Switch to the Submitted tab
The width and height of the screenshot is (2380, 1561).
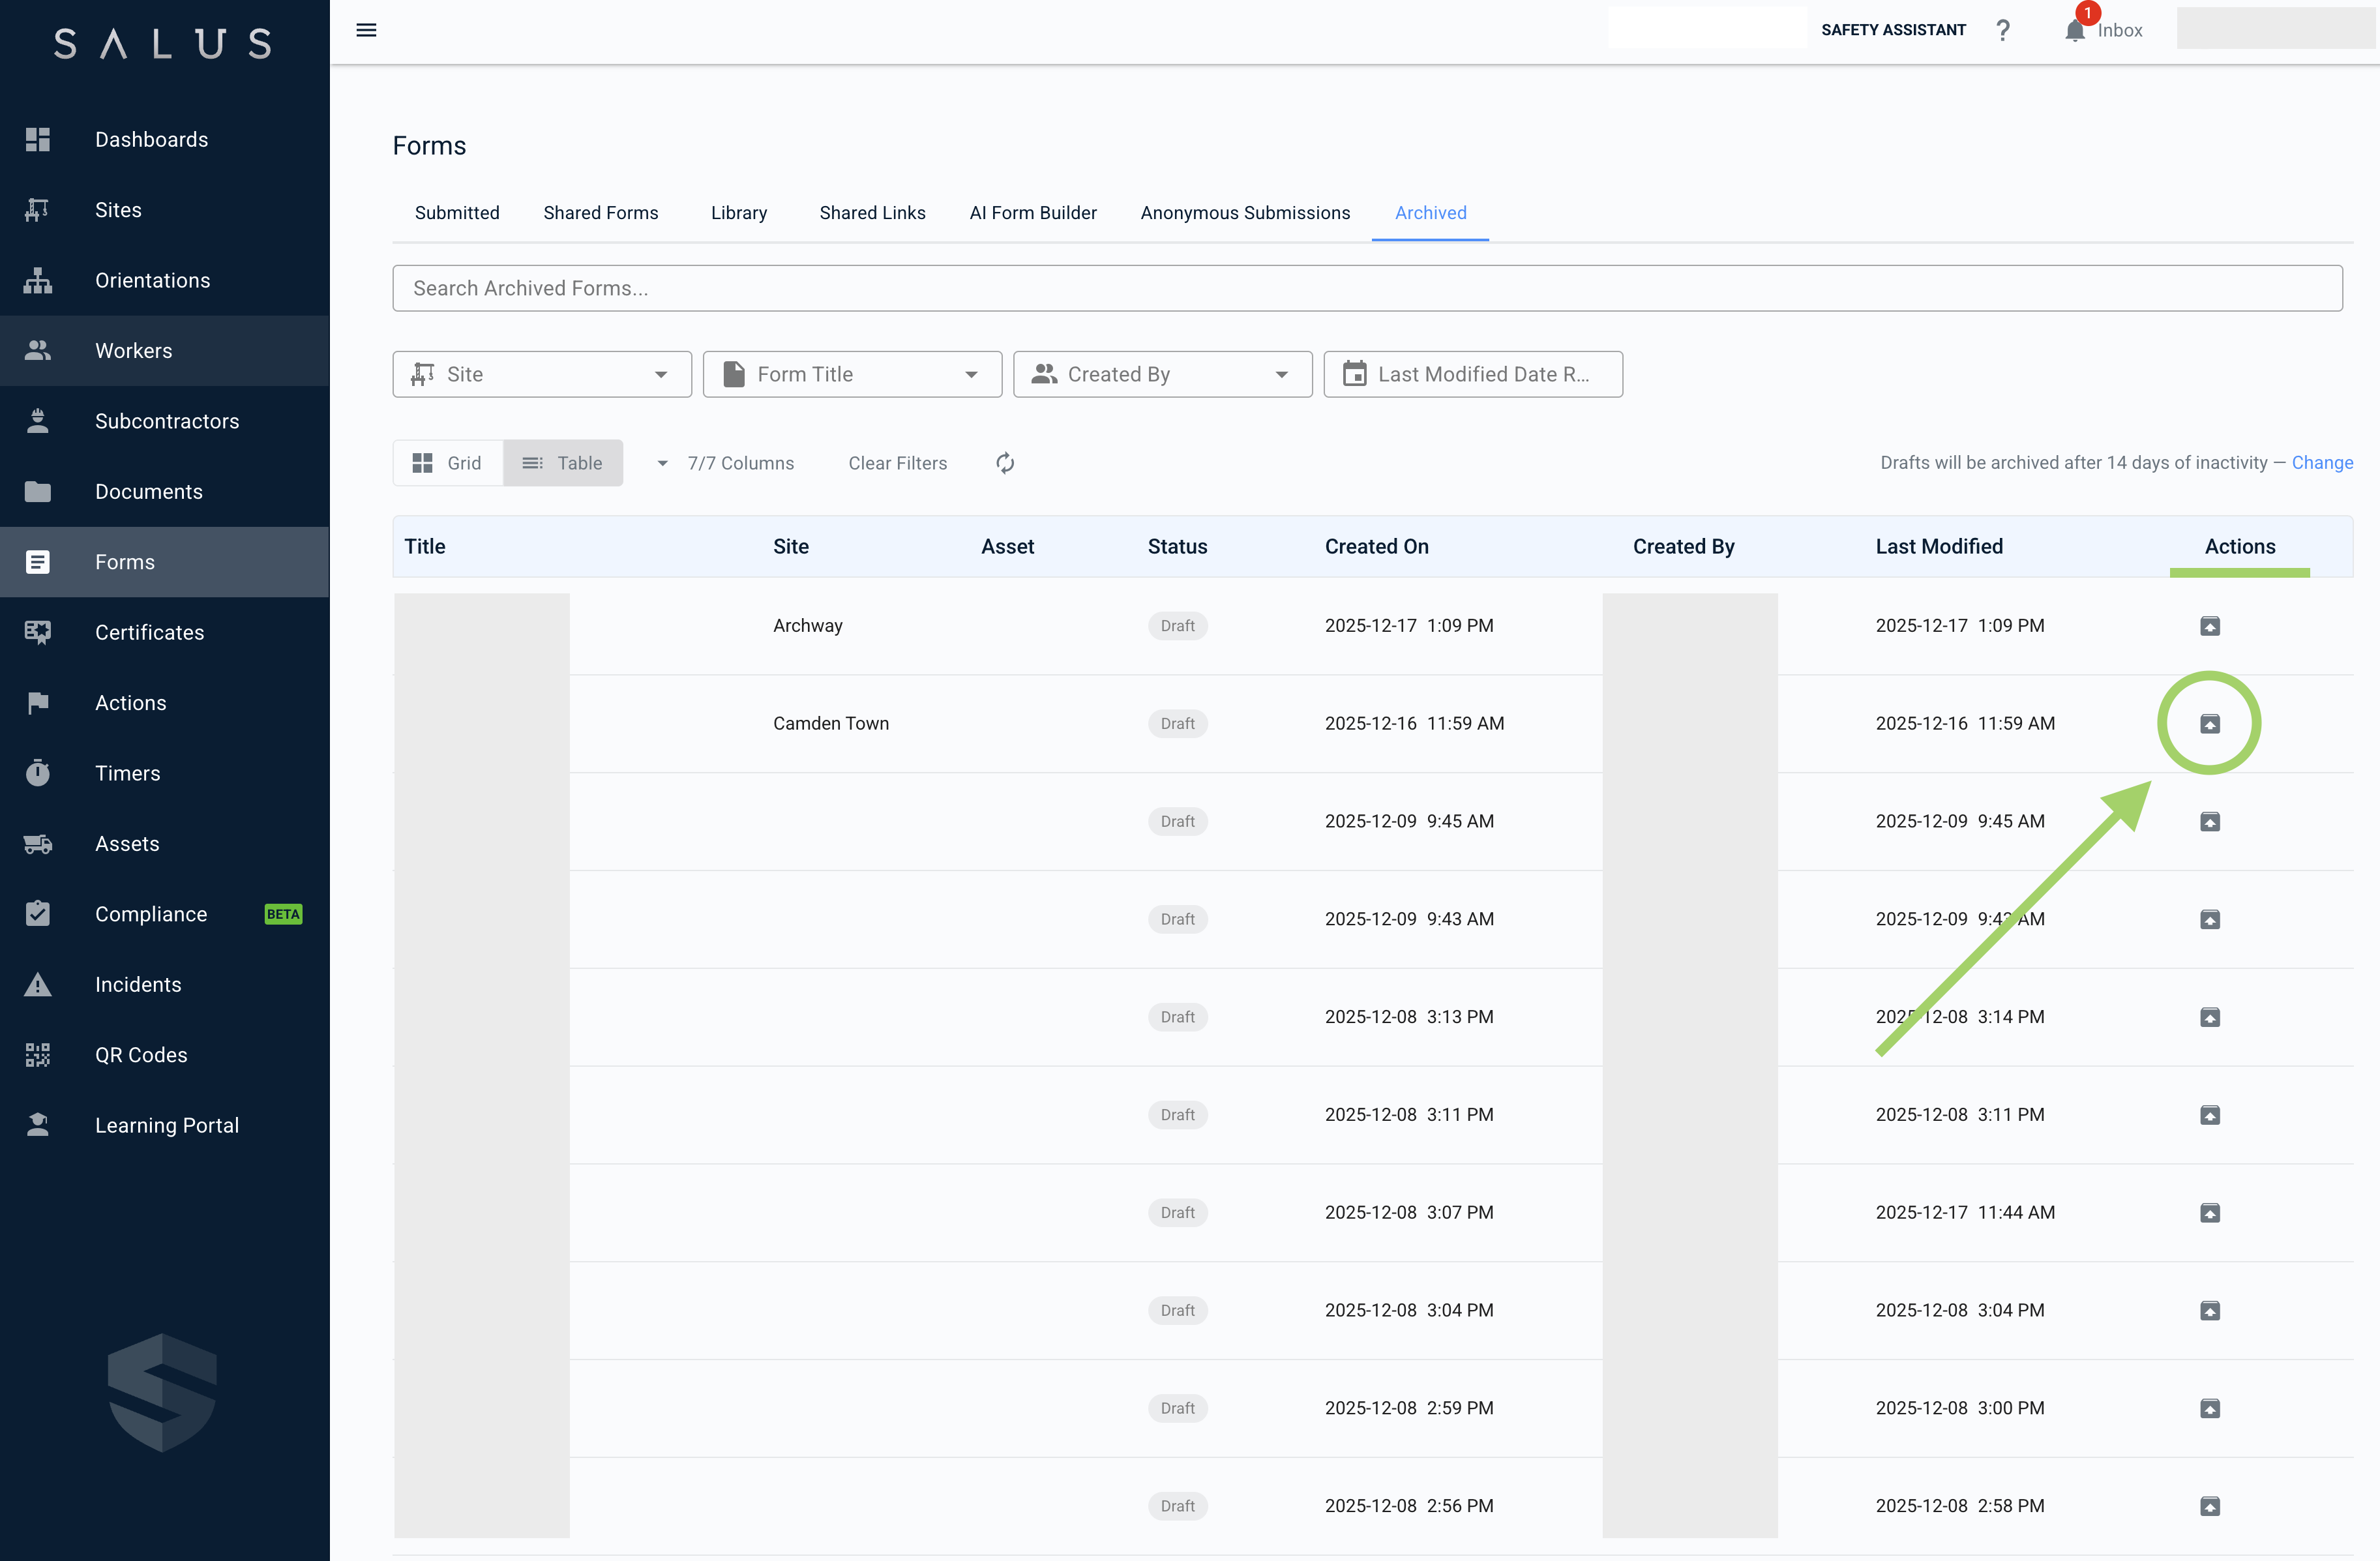click(x=457, y=213)
